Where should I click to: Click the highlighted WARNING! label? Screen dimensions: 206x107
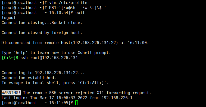click(11, 93)
